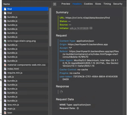The width and height of the screenshot is (128, 115).
Task: Click the less.min.js script icon
Action: pyautogui.click(x=5, y=105)
